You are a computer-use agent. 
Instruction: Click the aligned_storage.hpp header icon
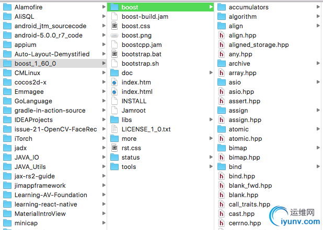[222, 45]
